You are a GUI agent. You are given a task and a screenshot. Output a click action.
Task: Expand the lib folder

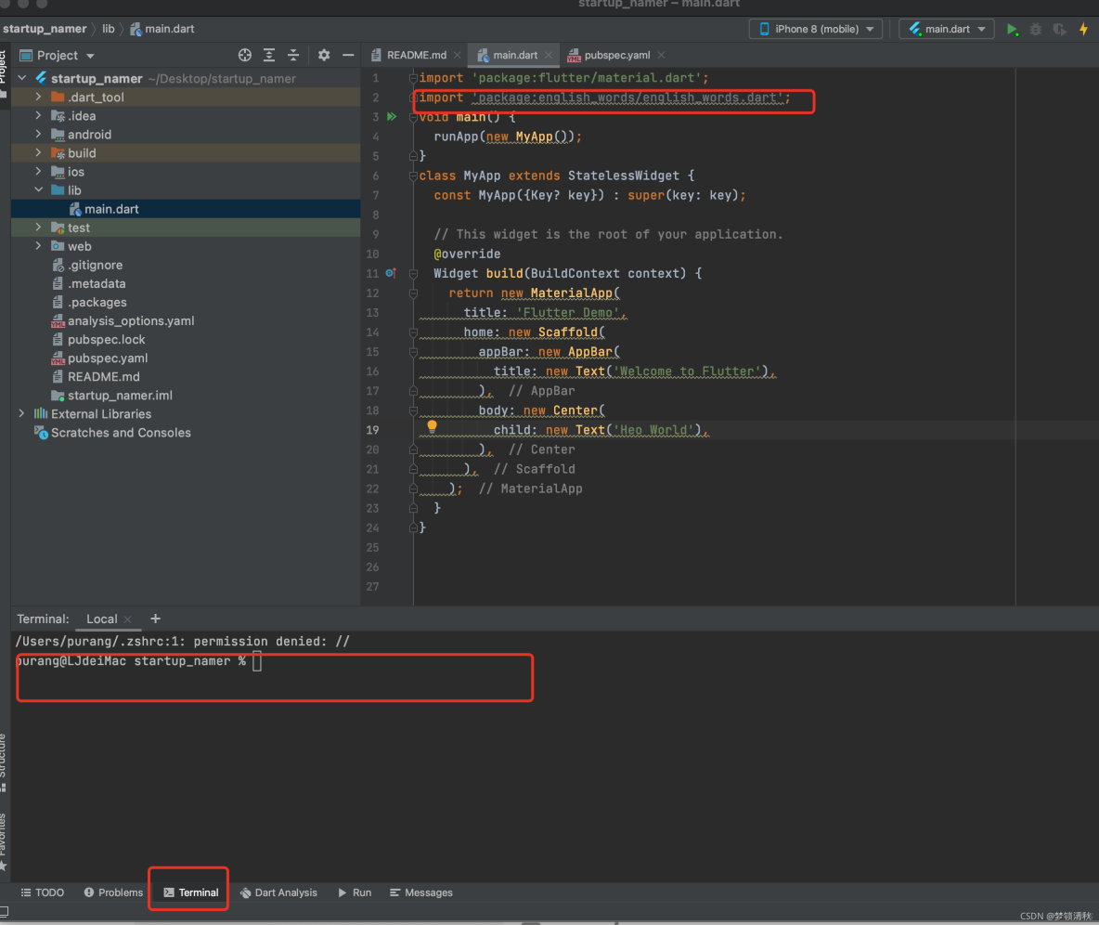39,190
